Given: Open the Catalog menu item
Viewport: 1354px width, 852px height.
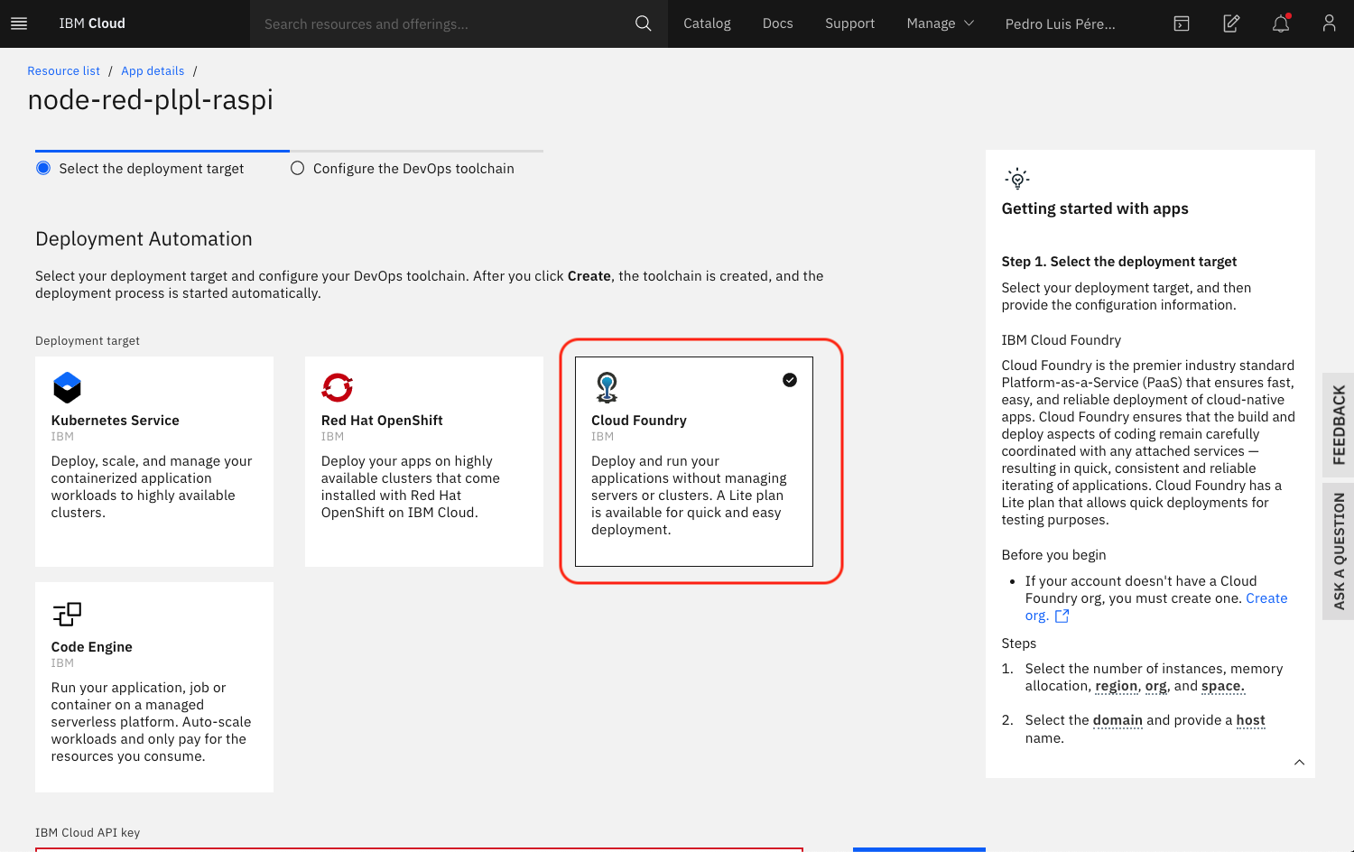Looking at the screenshot, I should (x=707, y=23).
